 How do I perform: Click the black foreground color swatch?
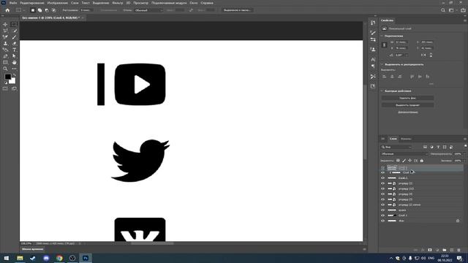[x=7, y=77]
